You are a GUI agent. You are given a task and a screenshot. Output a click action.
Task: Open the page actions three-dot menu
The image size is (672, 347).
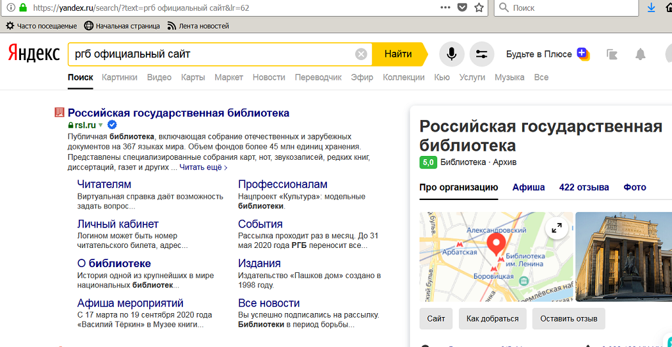coord(445,8)
